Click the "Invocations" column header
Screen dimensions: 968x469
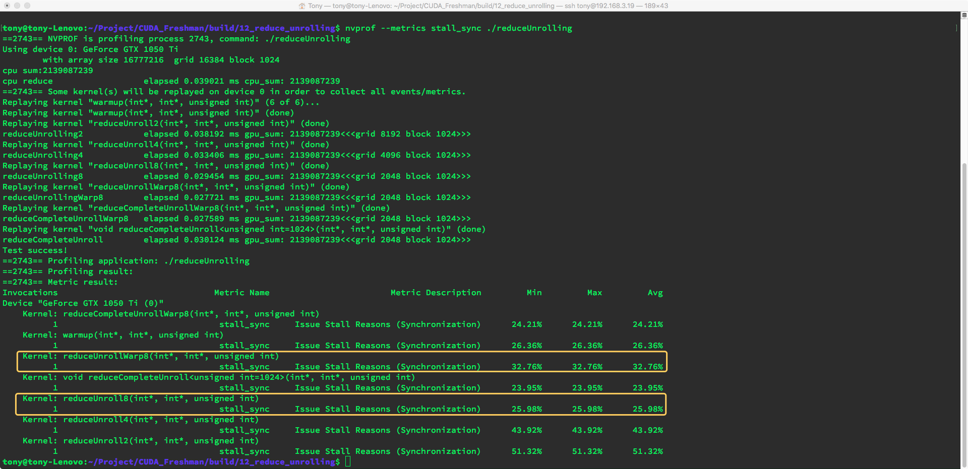point(30,293)
